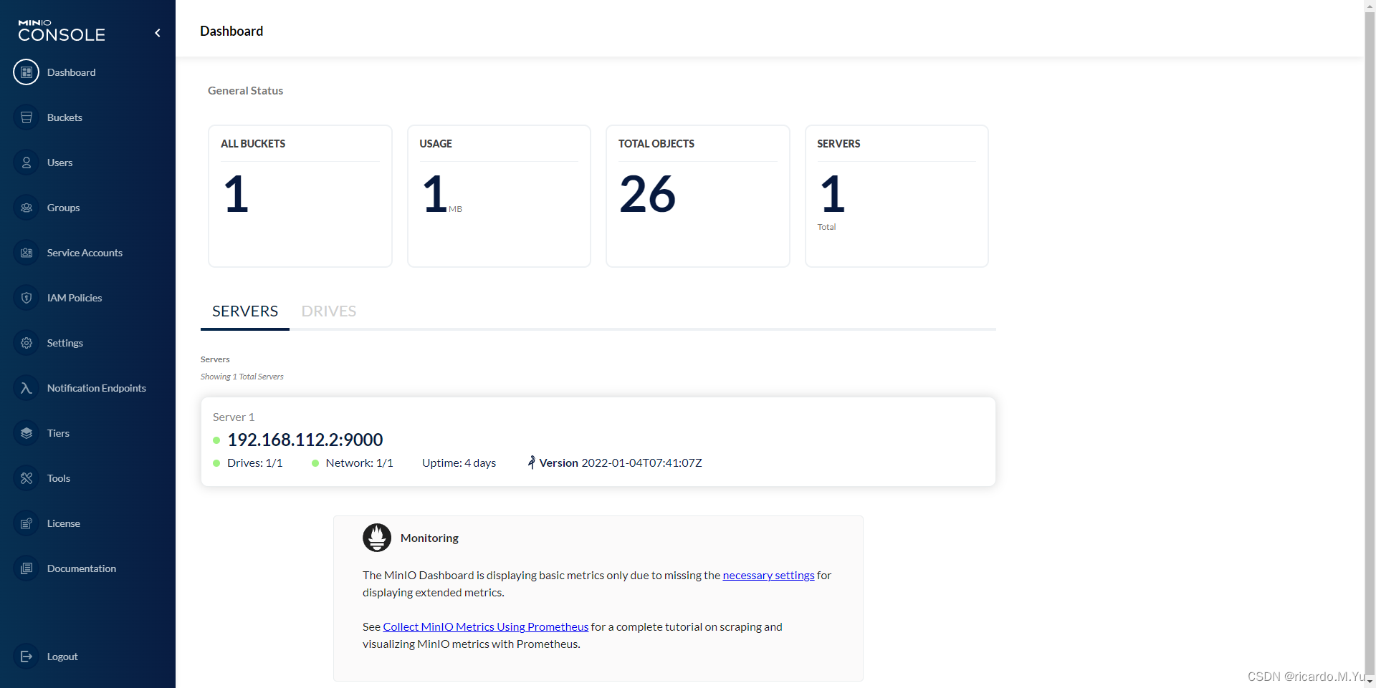
Task: Select the SERVERS tab
Action: click(244, 311)
